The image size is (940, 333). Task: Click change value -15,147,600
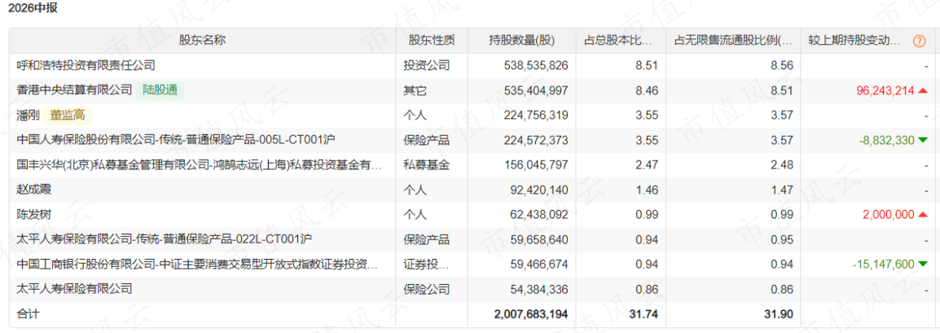pos(884,264)
